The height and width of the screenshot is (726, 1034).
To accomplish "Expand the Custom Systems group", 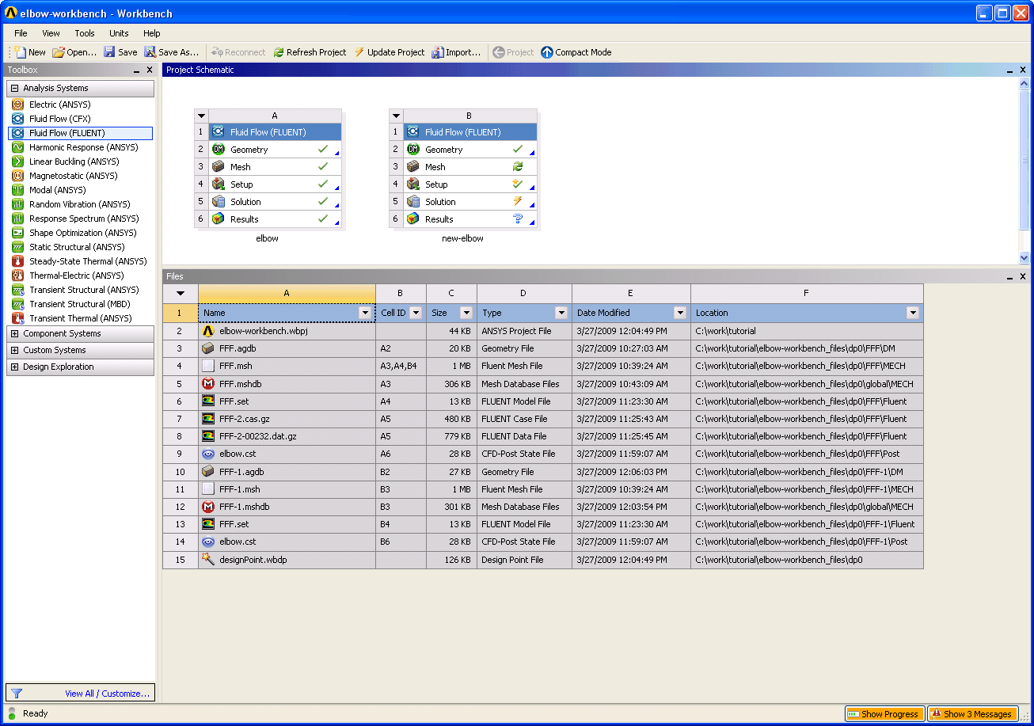I will coord(14,350).
